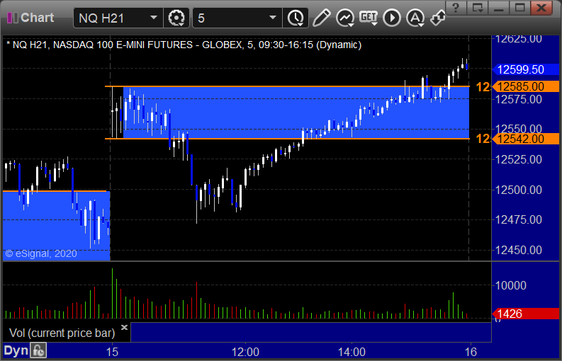This screenshot has height=361, width=562.
Task: Start bar replay with play icon
Action: pyautogui.click(x=392, y=18)
